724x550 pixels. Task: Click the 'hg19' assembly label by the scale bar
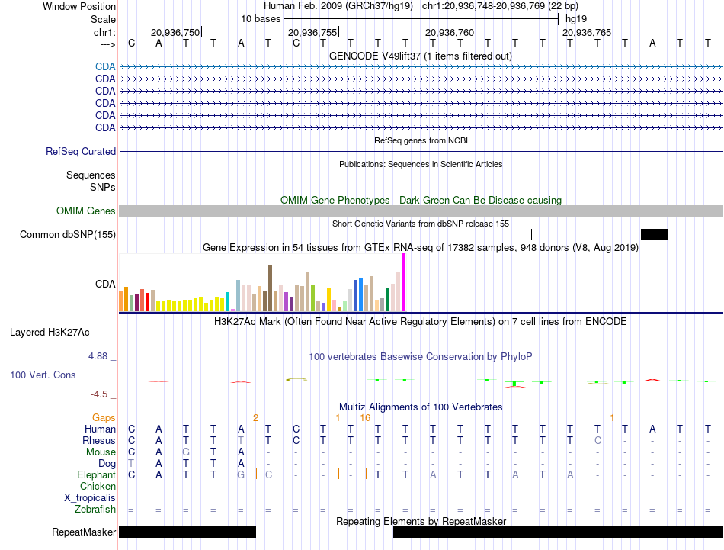576,19
